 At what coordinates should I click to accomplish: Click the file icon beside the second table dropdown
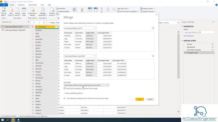(153, 56)
